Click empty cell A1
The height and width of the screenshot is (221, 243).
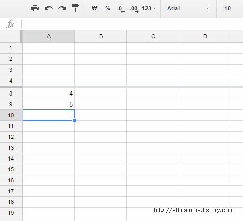[48, 48]
